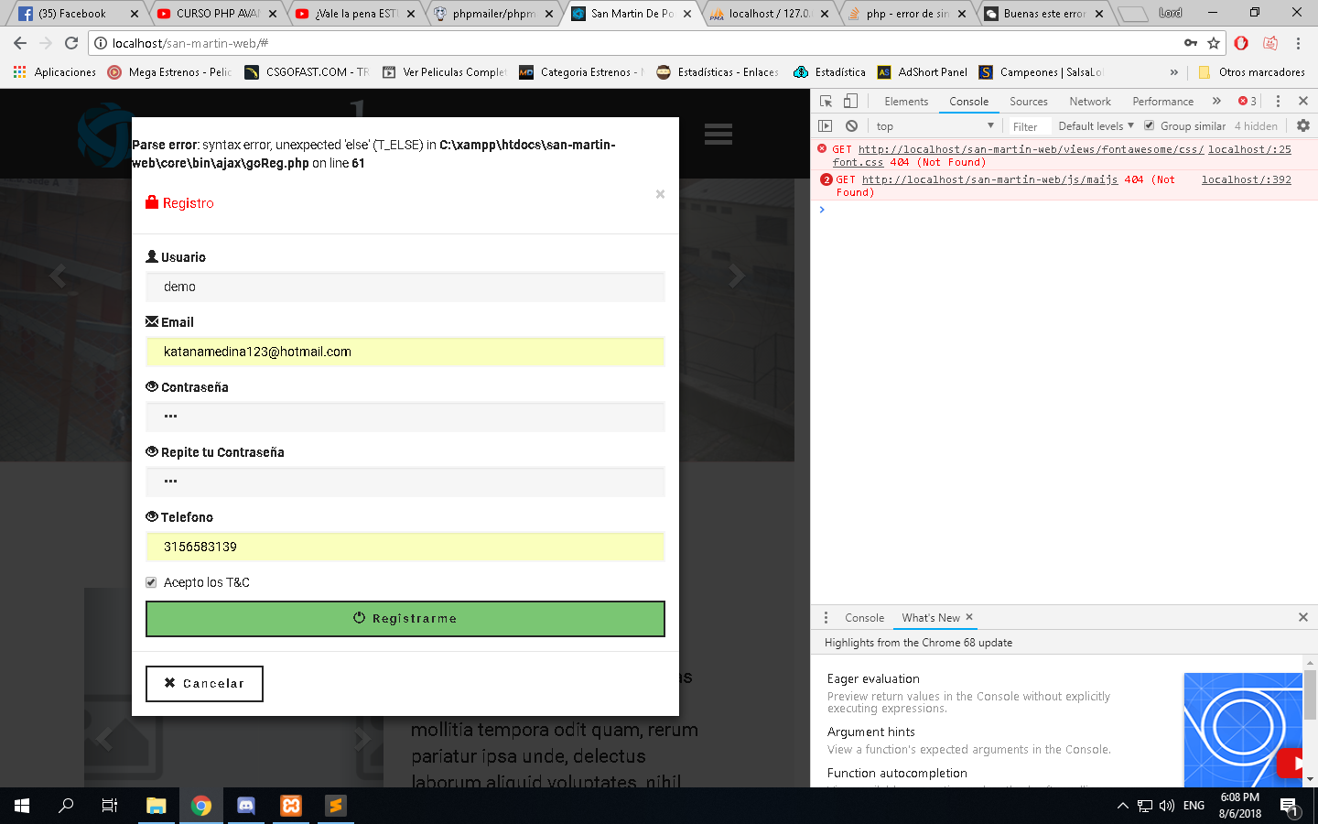Bookmark this page with the star icon

tap(1214, 43)
